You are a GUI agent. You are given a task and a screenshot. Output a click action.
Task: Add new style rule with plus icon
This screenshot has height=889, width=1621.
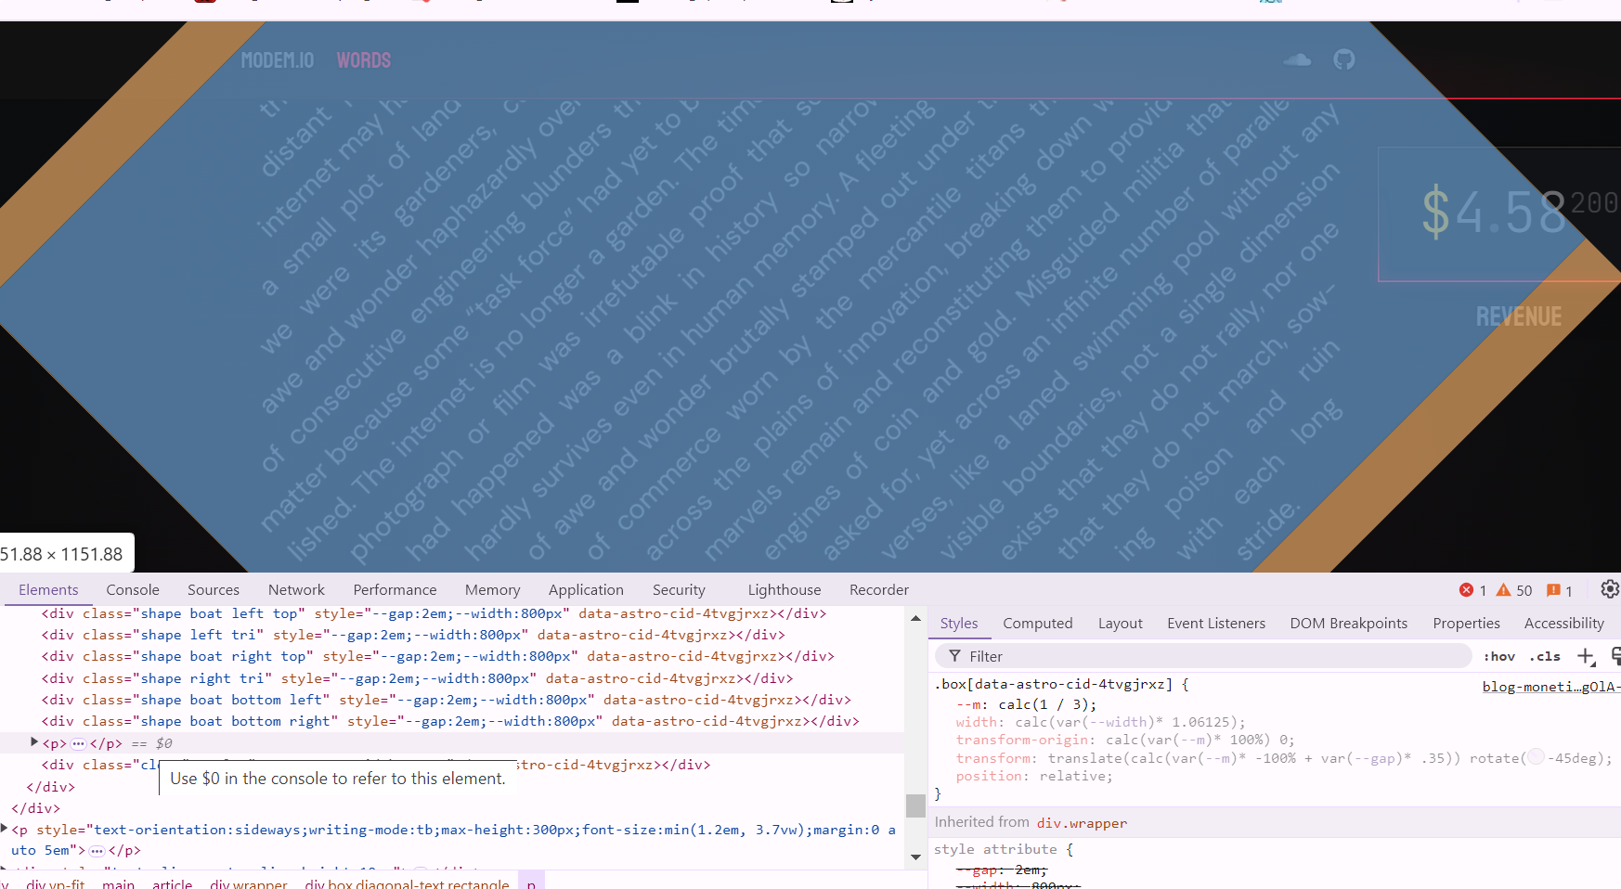[x=1585, y=656]
